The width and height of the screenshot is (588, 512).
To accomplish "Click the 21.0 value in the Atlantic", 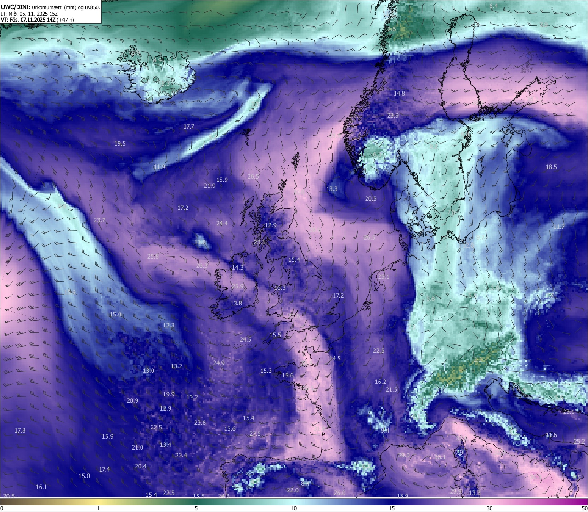I will (137, 448).
